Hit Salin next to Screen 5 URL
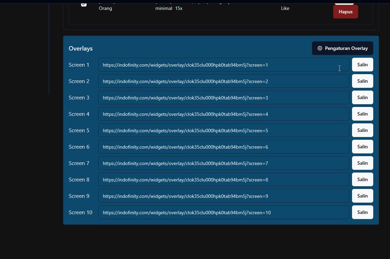The image size is (390, 259). tap(362, 130)
